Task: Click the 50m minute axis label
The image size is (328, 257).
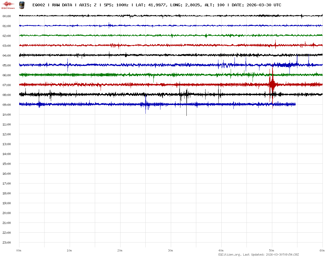Action: tap(272, 250)
